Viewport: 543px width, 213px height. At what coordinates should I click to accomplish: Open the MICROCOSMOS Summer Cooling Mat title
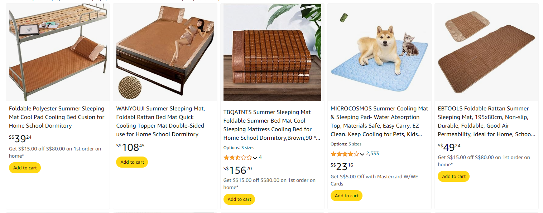tap(379, 122)
